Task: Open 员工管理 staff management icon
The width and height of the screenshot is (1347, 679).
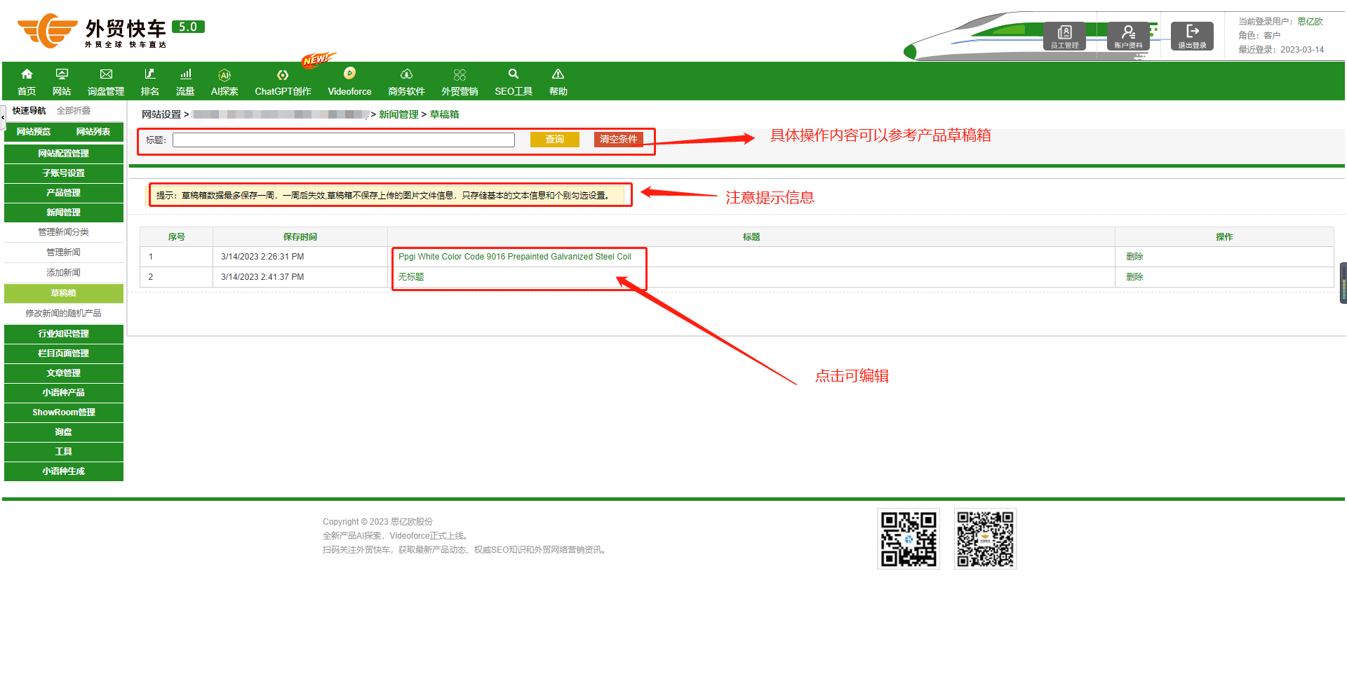Action: tap(1064, 36)
